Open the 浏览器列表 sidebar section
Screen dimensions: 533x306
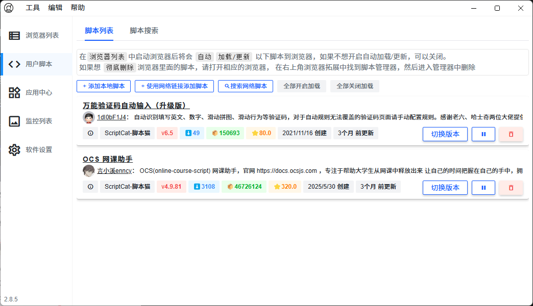(x=36, y=36)
